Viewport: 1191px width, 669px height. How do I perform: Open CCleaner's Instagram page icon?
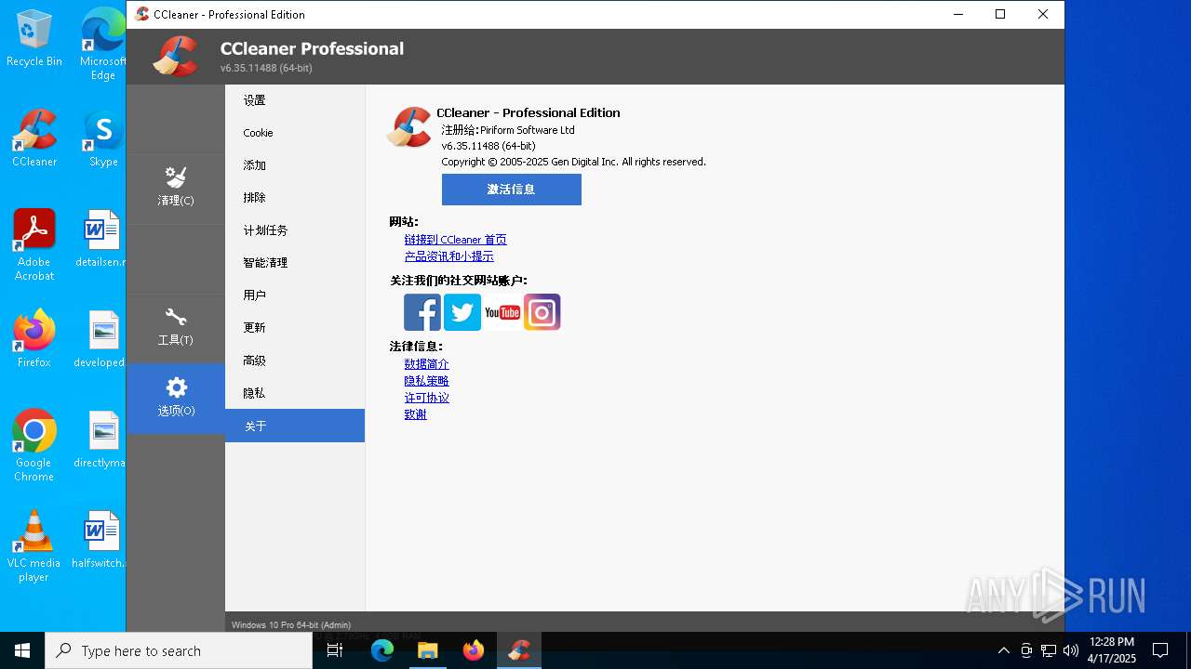coord(542,312)
